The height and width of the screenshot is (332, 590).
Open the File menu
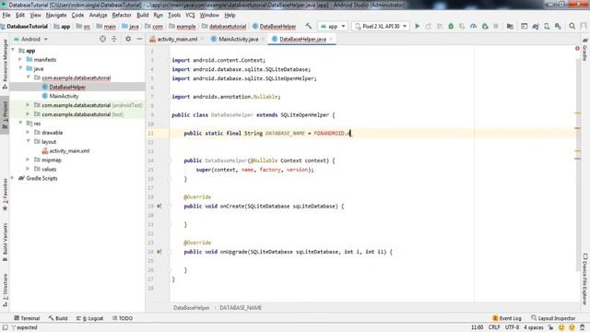click(x=6, y=15)
